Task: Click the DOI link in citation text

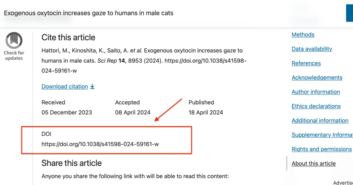Action: pyautogui.click(x=144, y=66)
